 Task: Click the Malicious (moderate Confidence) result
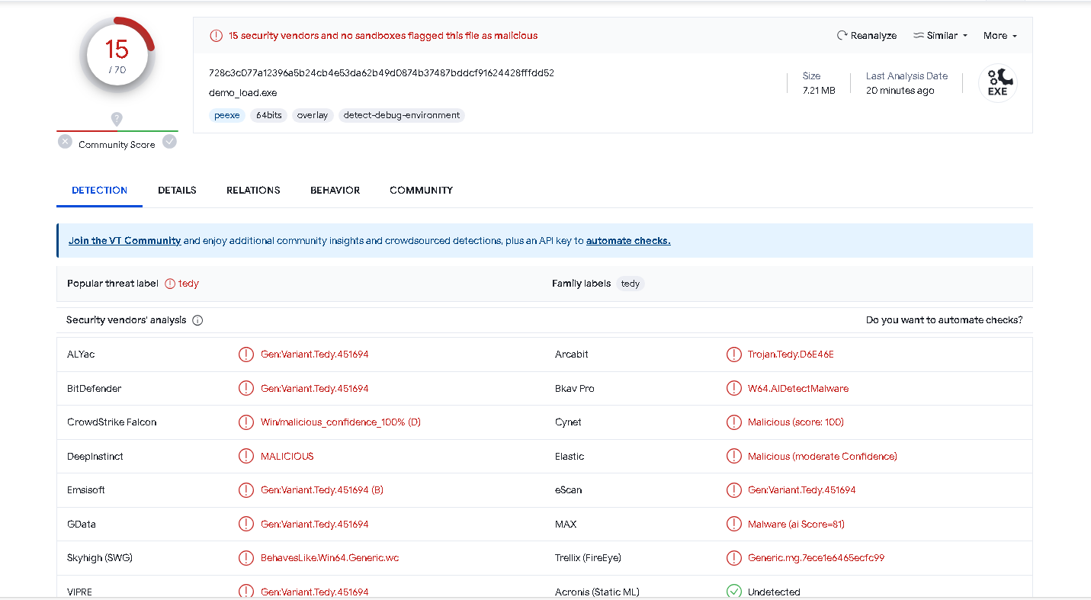822,457
